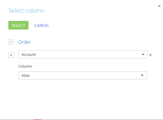Expand the Account row with plus icon

point(11,55)
